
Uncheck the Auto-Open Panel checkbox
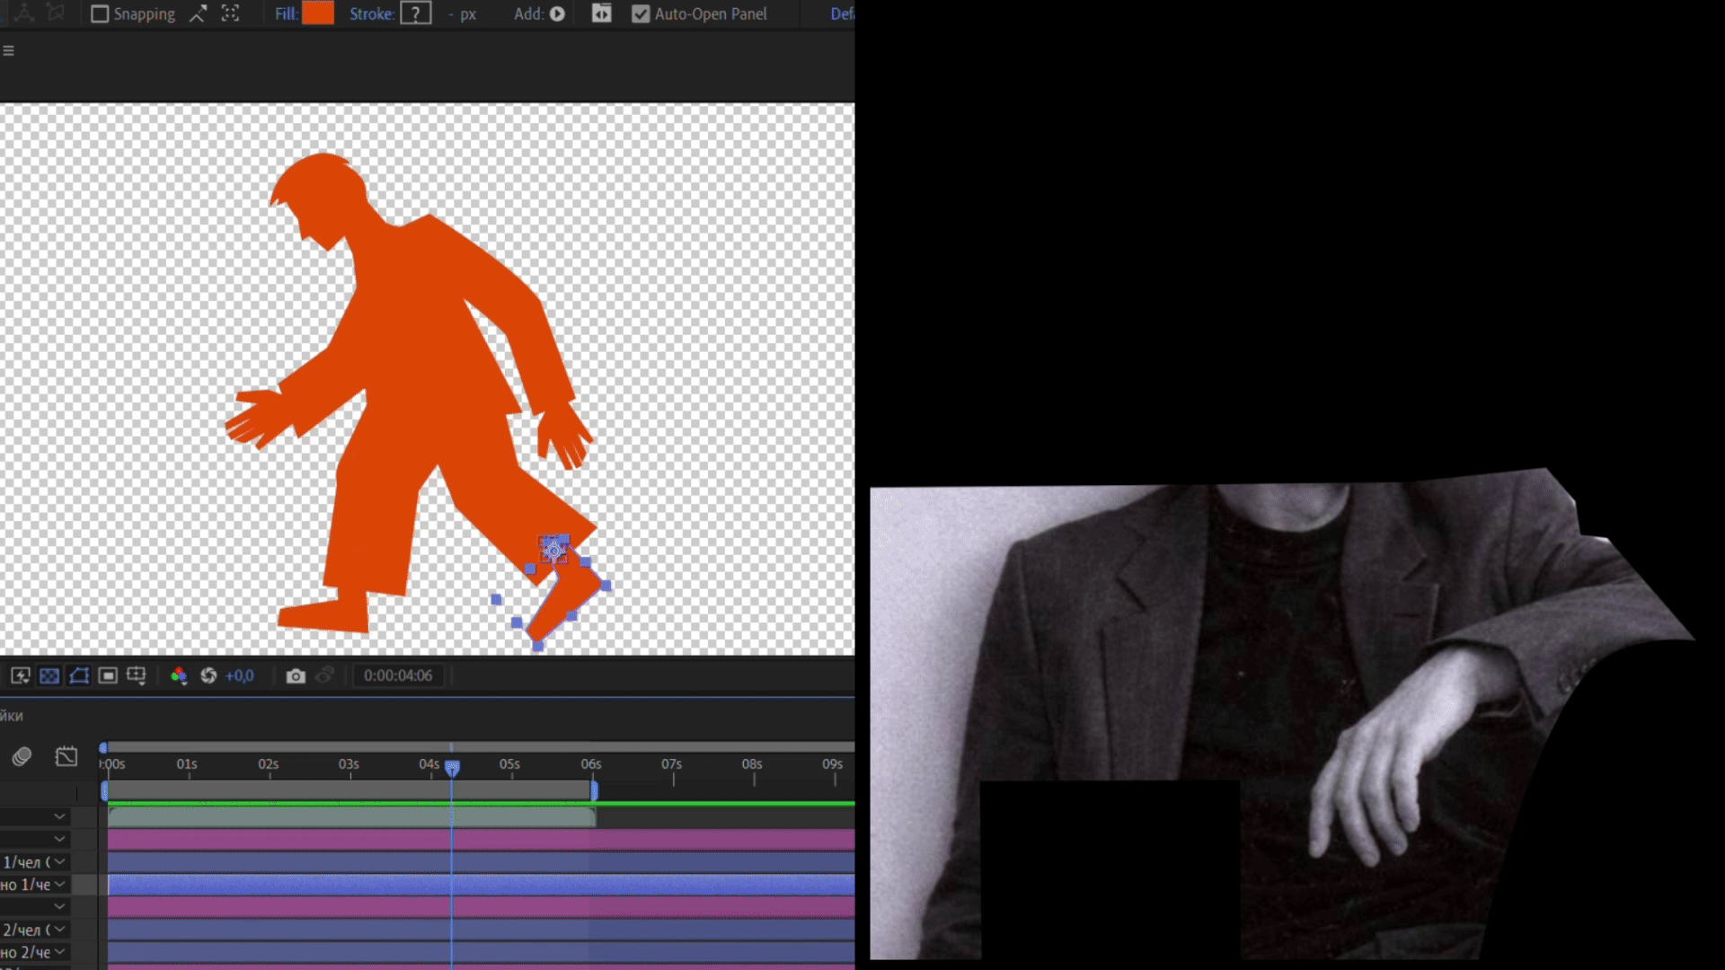[641, 13]
